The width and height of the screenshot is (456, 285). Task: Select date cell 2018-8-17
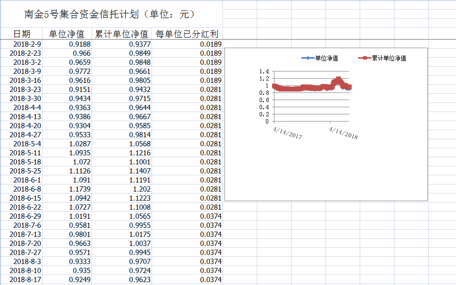click(x=21, y=279)
